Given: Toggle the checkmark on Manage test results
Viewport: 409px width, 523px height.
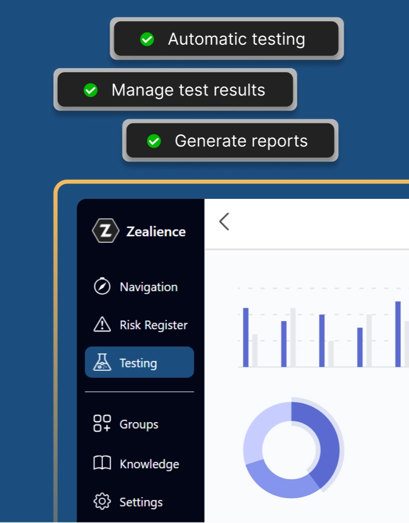Looking at the screenshot, I should coord(90,90).
